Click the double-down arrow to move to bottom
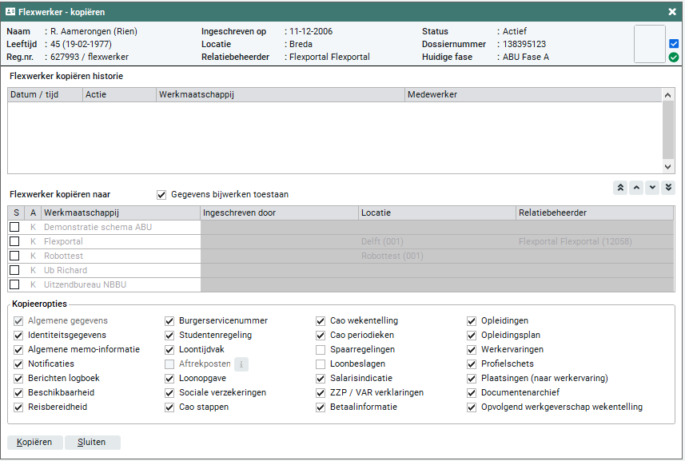The image size is (685, 461). [x=668, y=188]
